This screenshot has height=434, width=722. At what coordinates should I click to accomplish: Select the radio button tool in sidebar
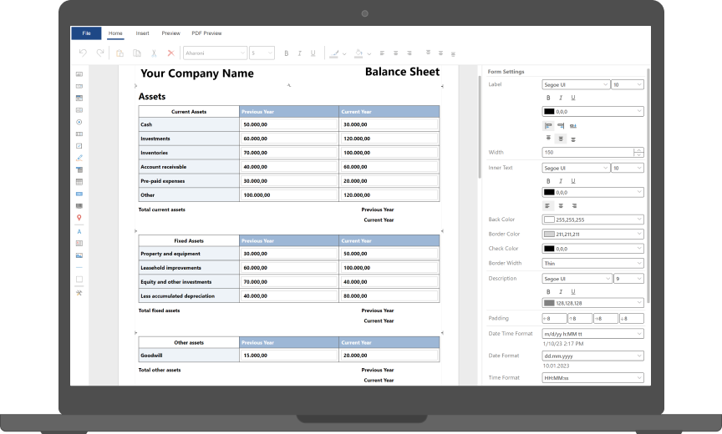coord(79,122)
